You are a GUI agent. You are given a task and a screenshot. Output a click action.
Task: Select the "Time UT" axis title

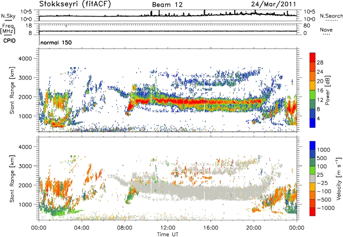168,234
